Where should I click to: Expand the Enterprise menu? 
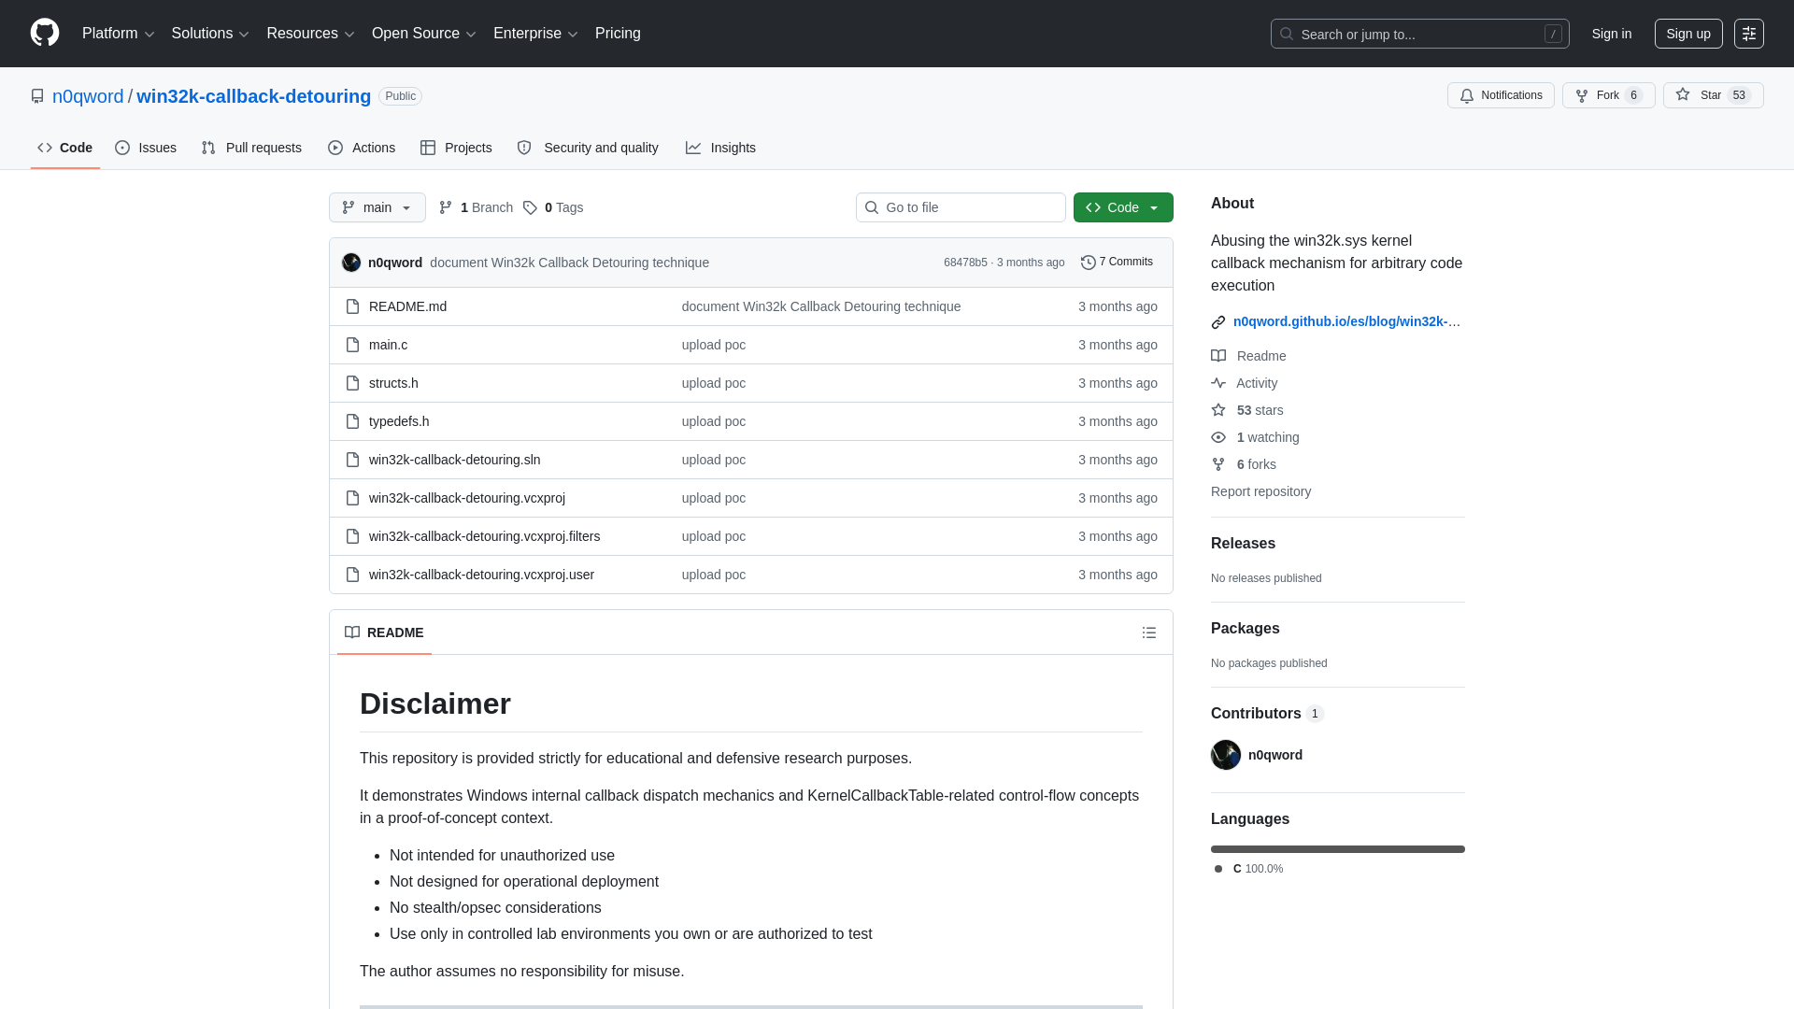click(x=535, y=33)
